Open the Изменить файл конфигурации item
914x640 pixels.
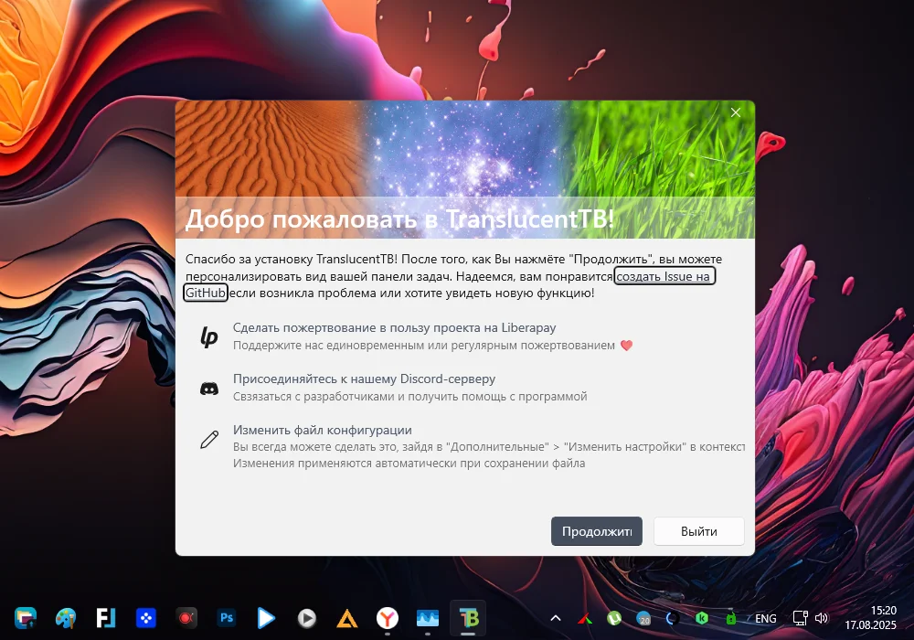(323, 430)
